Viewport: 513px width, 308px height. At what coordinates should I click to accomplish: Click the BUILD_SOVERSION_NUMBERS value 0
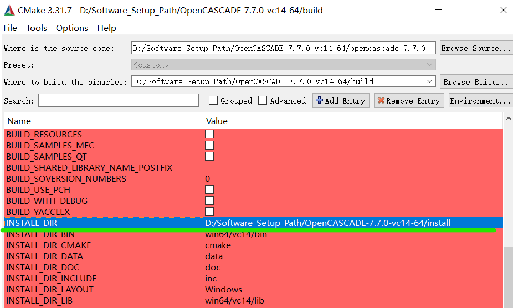click(x=207, y=179)
